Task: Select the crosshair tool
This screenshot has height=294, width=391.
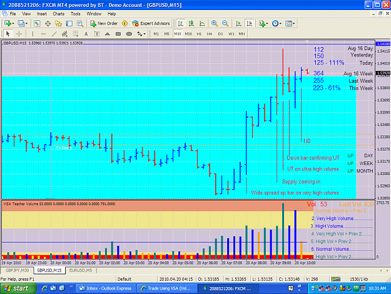Action: click(19, 34)
